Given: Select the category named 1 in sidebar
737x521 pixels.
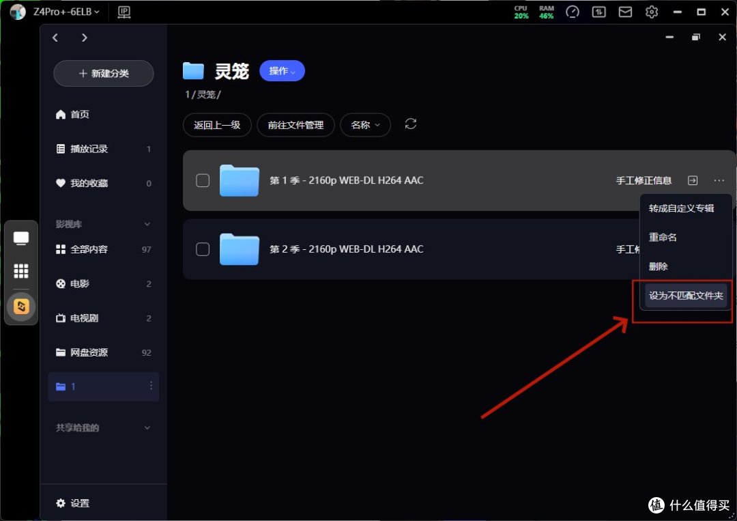Looking at the screenshot, I should pos(104,386).
